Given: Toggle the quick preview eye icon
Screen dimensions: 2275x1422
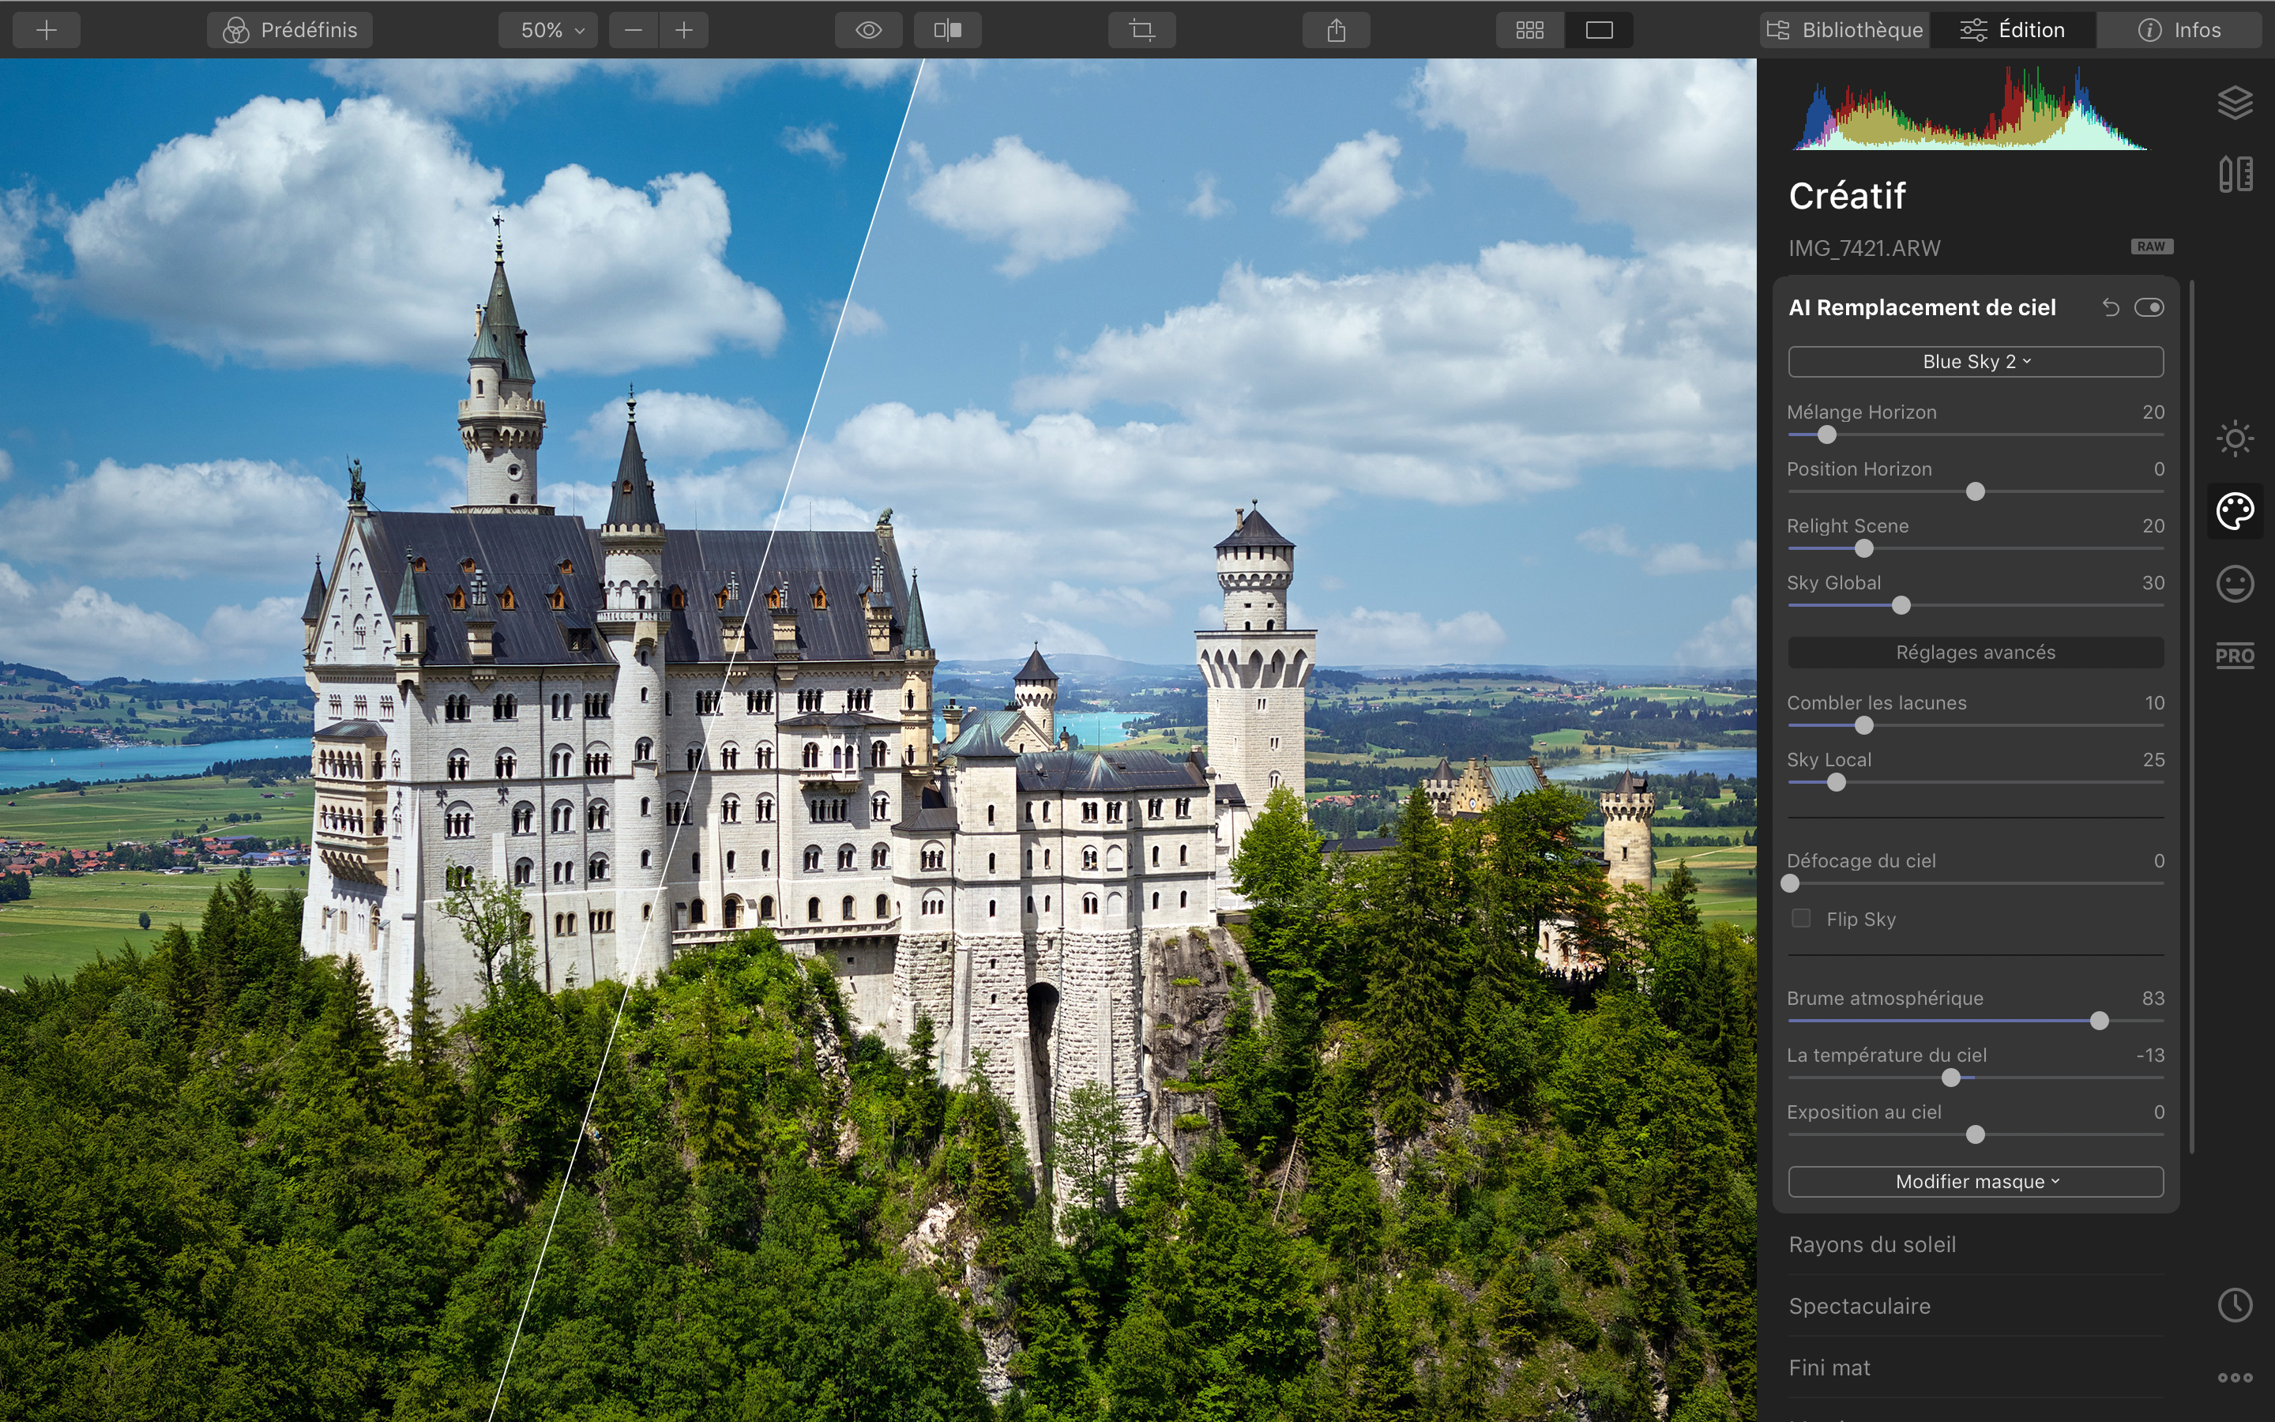Looking at the screenshot, I should click(869, 30).
